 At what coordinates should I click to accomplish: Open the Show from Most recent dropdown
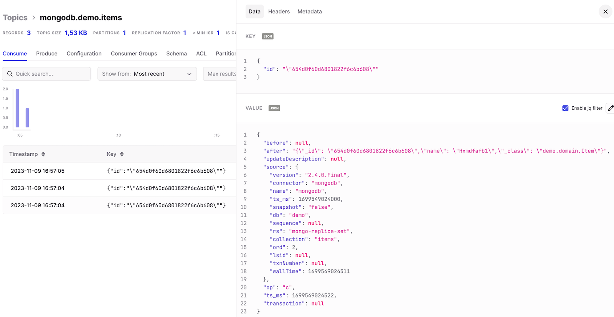pos(147,74)
